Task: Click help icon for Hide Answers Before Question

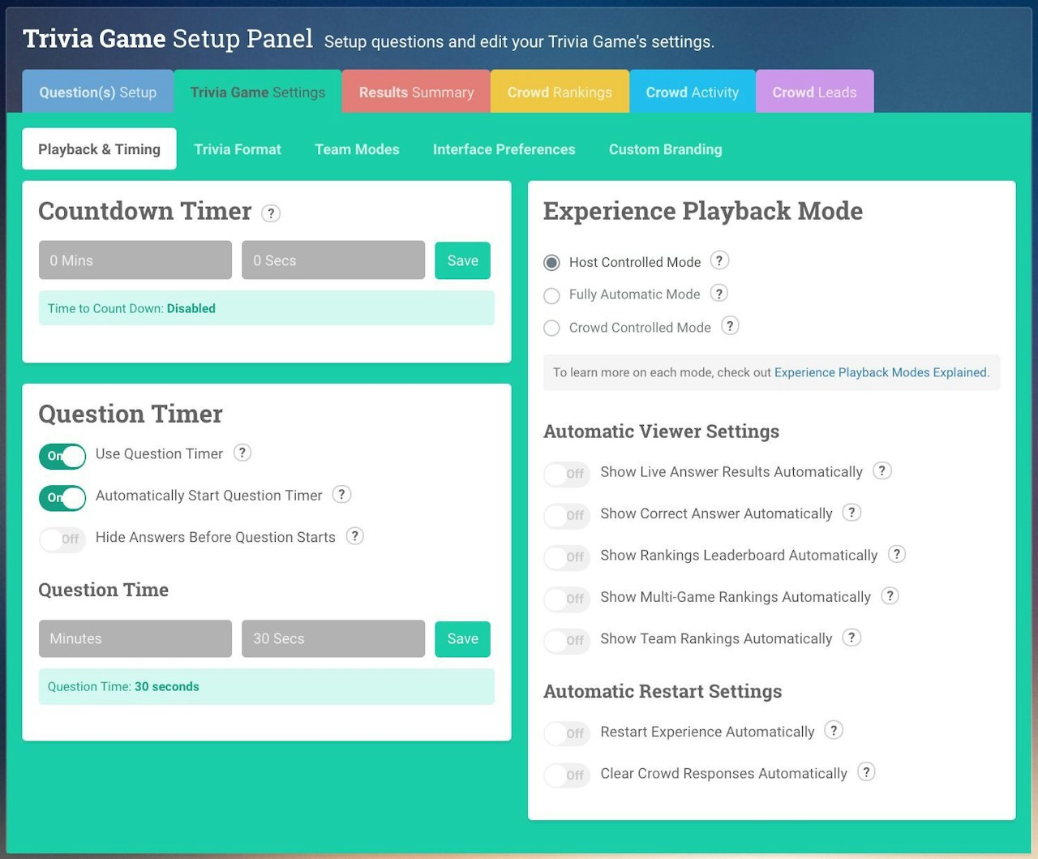Action: (x=354, y=536)
